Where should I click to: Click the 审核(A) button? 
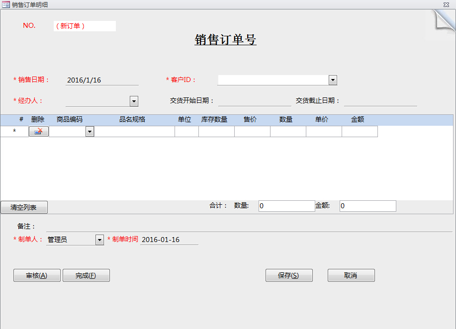pyautogui.click(x=37, y=275)
